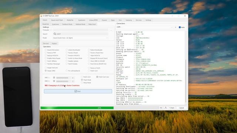Screen dimensions: 237x133
Task: Switch to the Huawei top tab
Action: [x=104, y=20]
